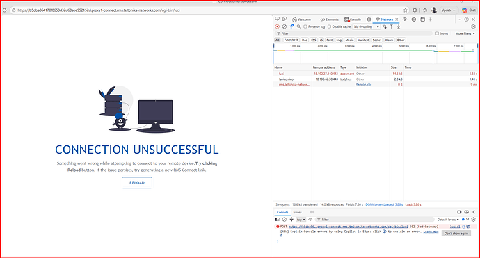
Task: Import HAR file upload arrow
Action: [x=391, y=26]
